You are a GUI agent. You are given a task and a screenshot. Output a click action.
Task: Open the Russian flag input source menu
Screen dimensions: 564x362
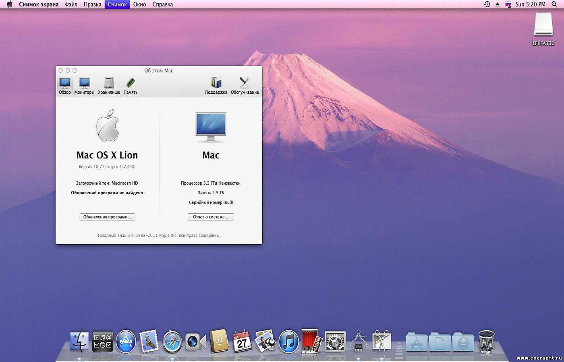(508, 4)
